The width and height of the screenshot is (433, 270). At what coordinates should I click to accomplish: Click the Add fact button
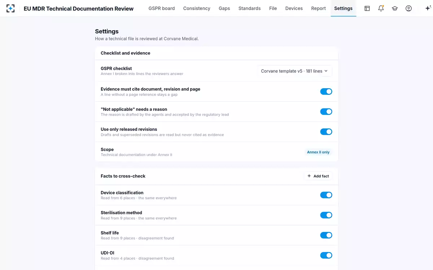318,176
